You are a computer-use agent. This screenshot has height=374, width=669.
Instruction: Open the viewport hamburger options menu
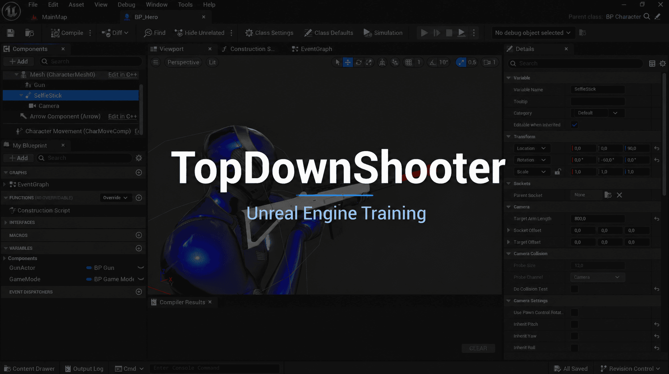tap(156, 62)
